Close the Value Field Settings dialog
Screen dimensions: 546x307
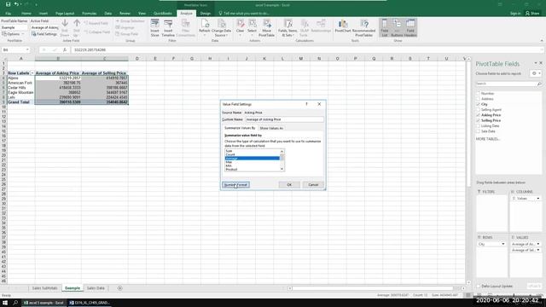pos(319,104)
